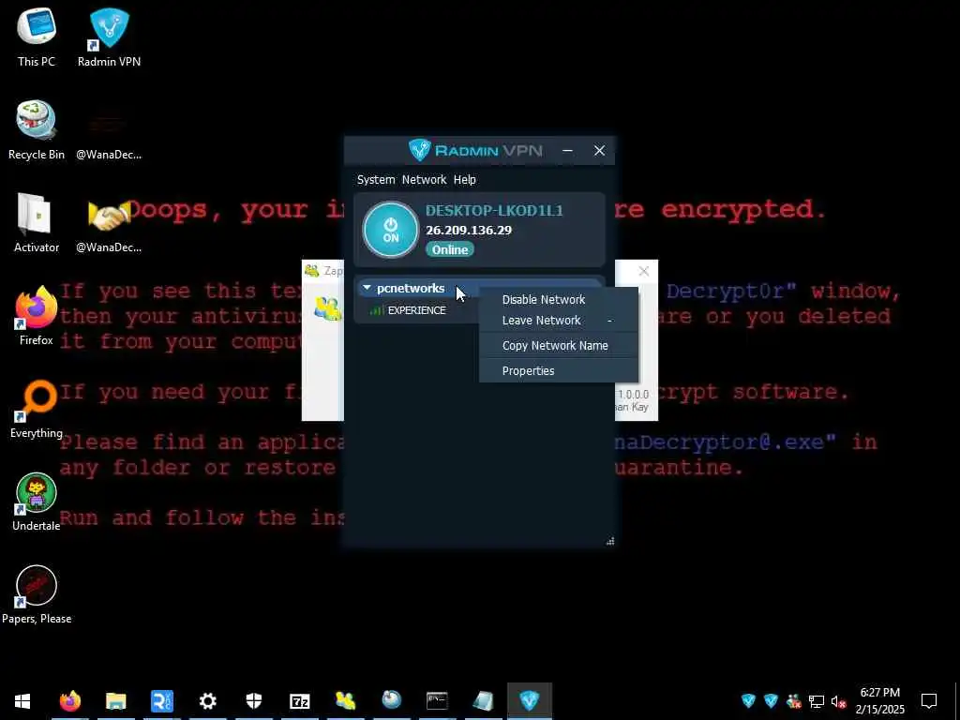Open Settings gear from the taskbar
This screenshot has width=960, height=720.
coord(207,701)
